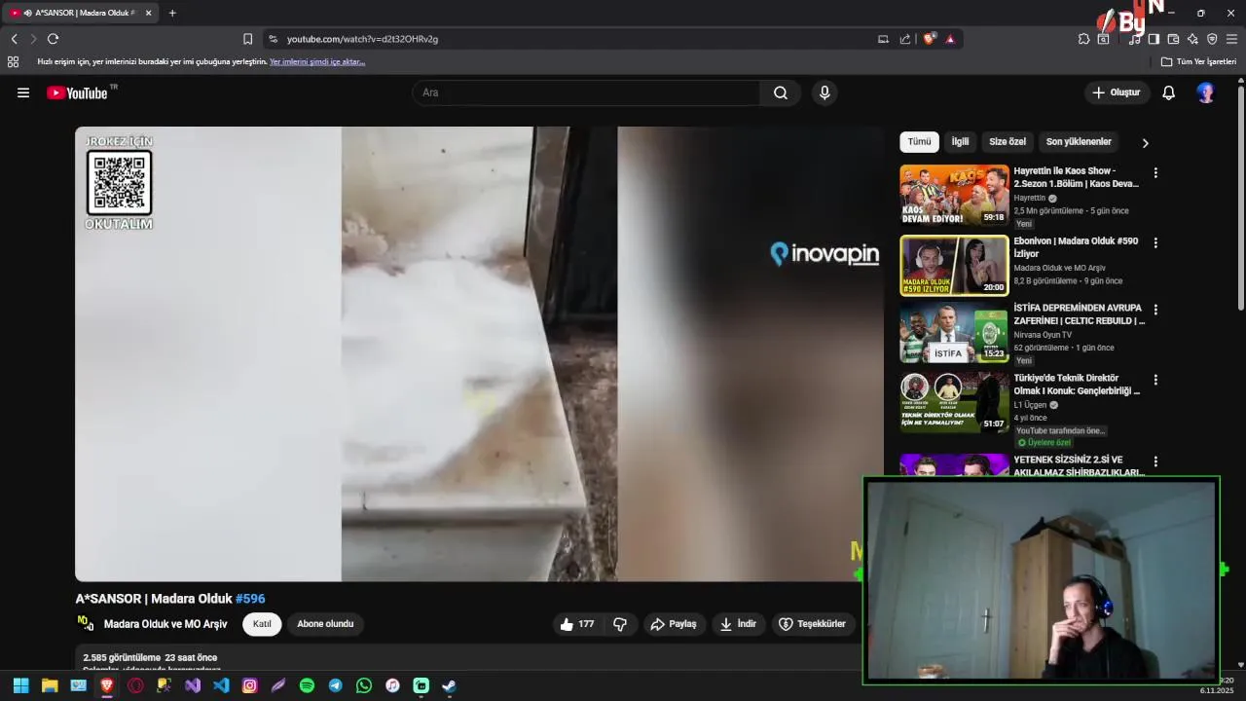
Task: Open the Brave VPN shield icon
Action: (x=1212, y=39)
